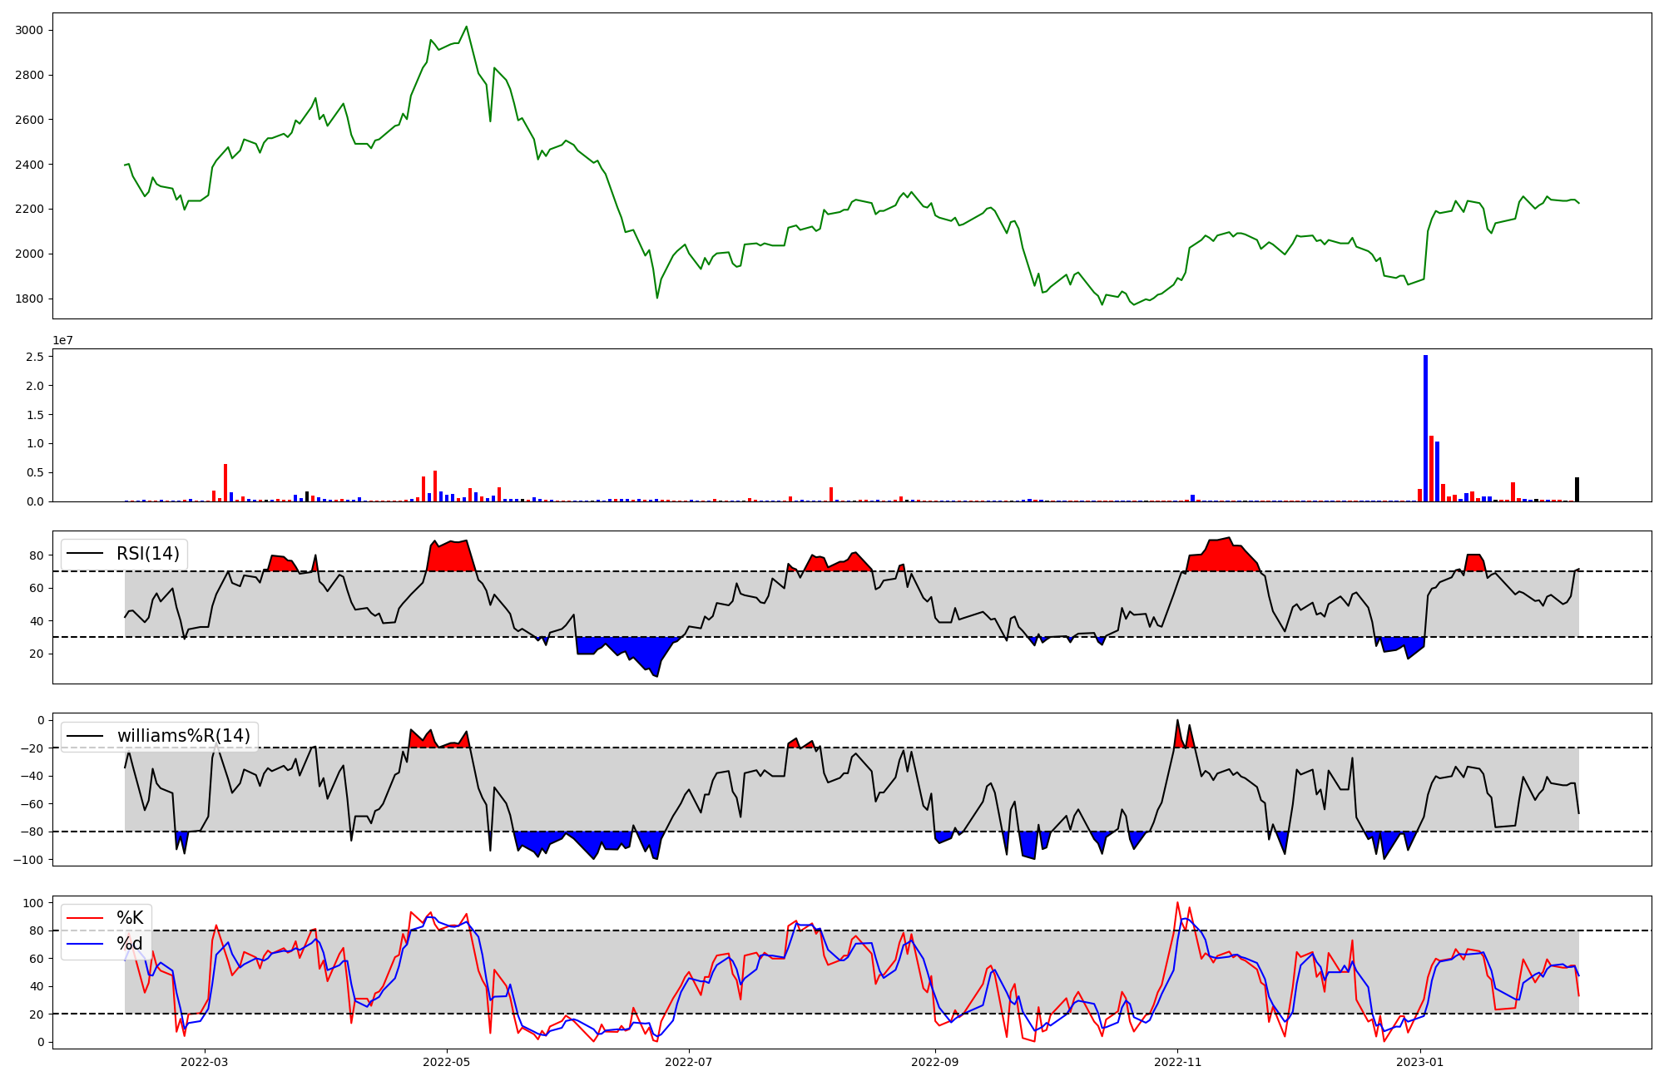Click the -100 Williams %R axis label
Viewport: 1664px width, 1081px height.
(x=28, y=859)
